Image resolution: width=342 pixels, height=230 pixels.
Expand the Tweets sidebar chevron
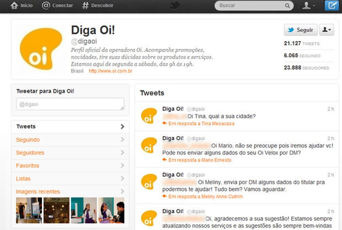122,126
